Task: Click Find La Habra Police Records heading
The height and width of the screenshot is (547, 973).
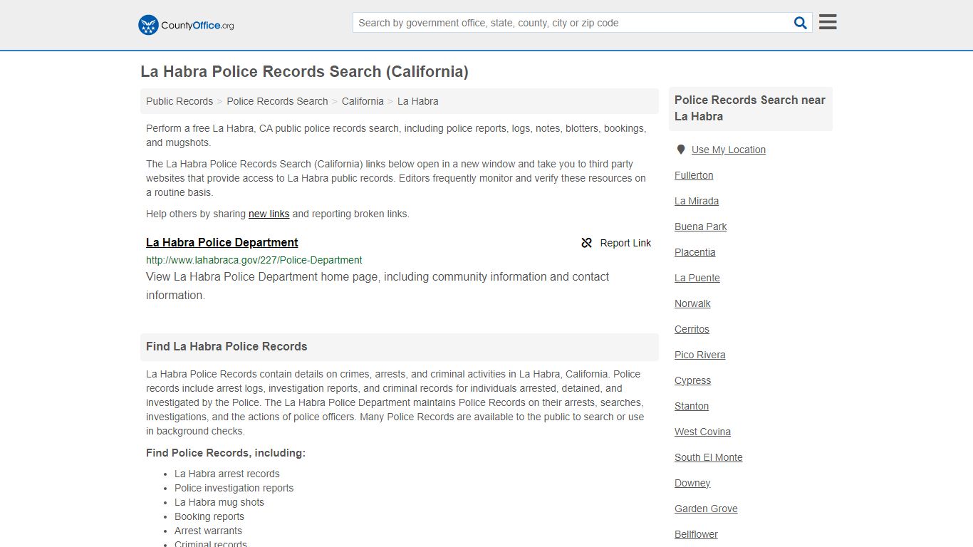Action: pos(227,347)
